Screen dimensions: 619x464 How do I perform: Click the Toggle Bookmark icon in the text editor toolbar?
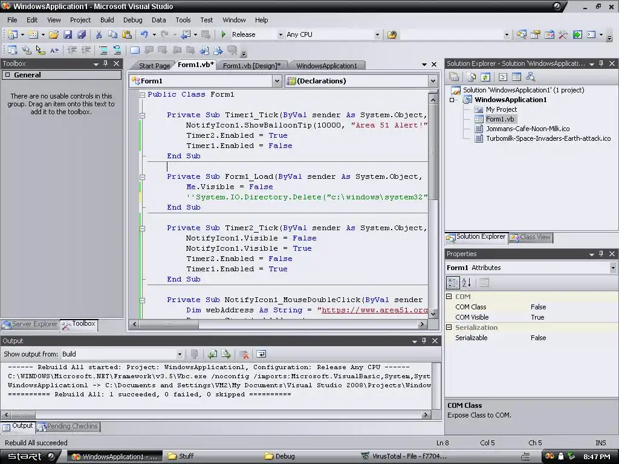(x=135, y=50)
